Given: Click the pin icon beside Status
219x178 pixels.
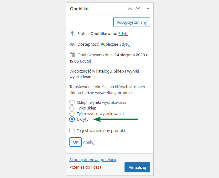Looking at the screenshot, I should [x=72, y=34].
